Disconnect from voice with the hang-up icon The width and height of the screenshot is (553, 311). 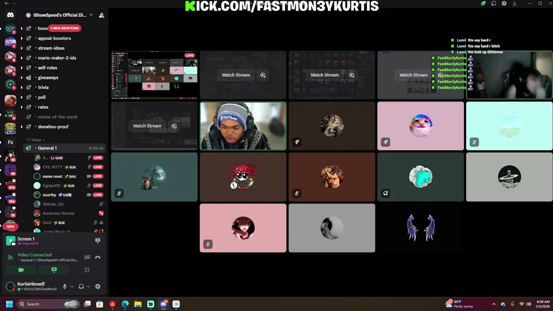tap(98, 257)
